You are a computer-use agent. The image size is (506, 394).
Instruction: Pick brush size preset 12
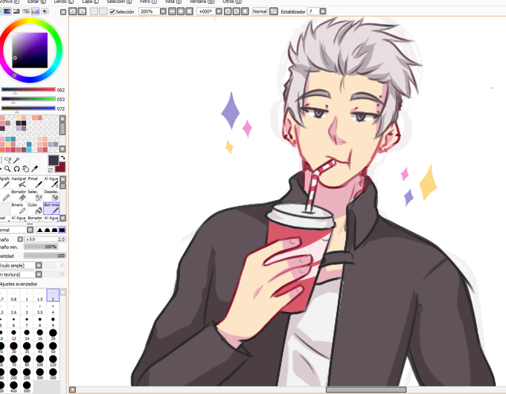tap(14, 334)
